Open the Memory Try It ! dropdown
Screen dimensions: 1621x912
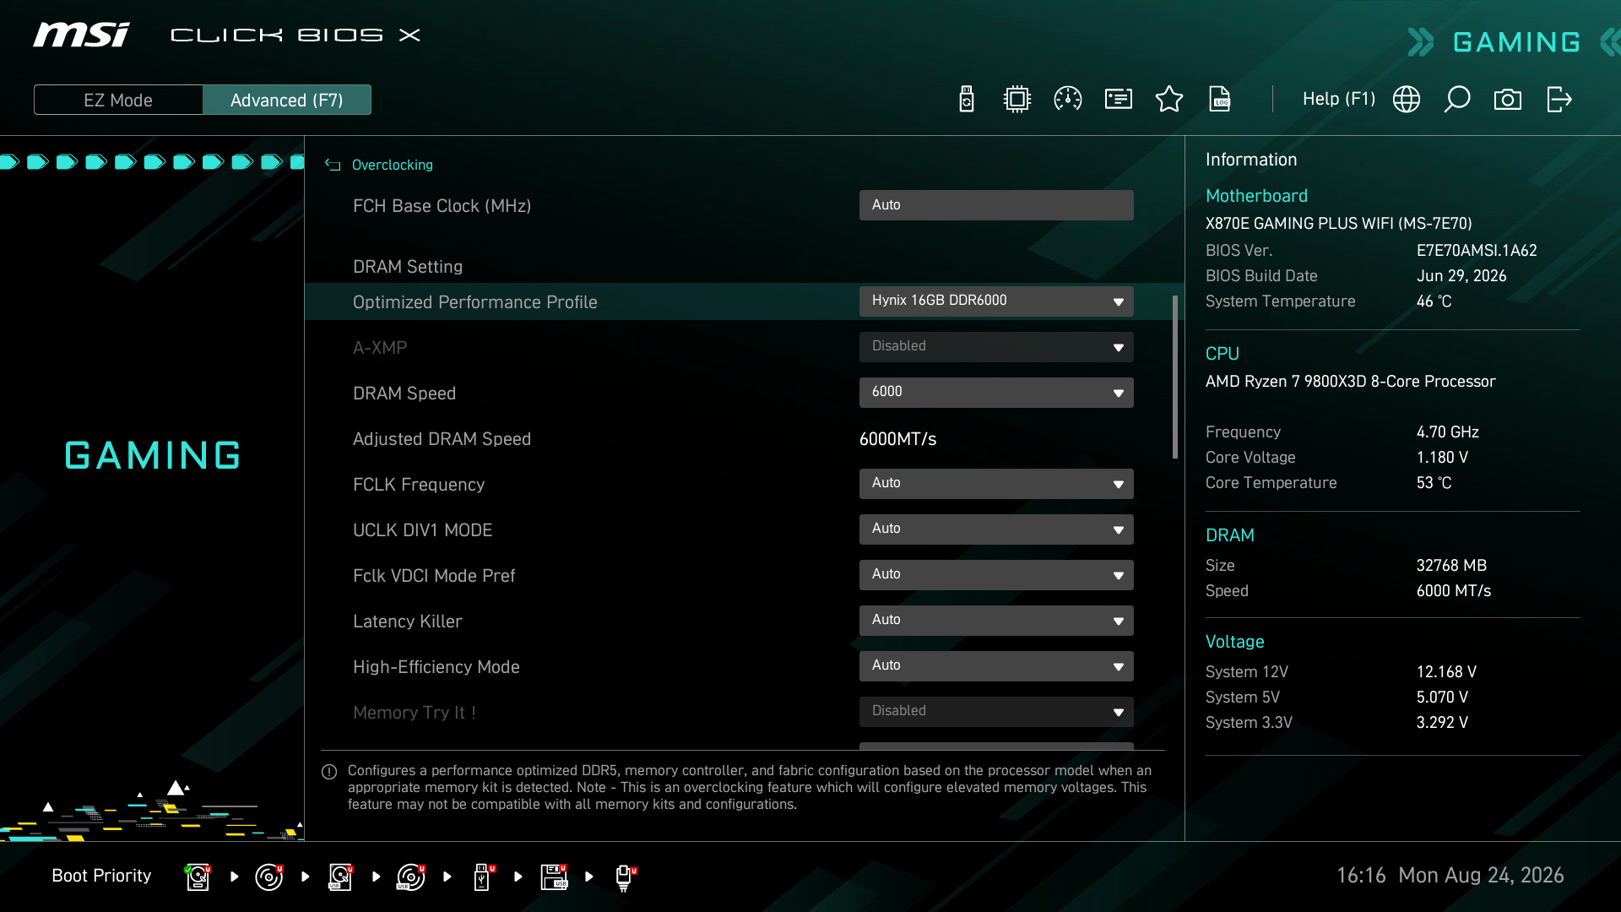996,712
